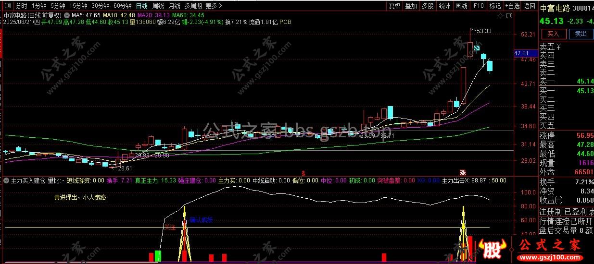
Task: Click the 涨停 56.95 limit-up row
Action: (566, 135)
